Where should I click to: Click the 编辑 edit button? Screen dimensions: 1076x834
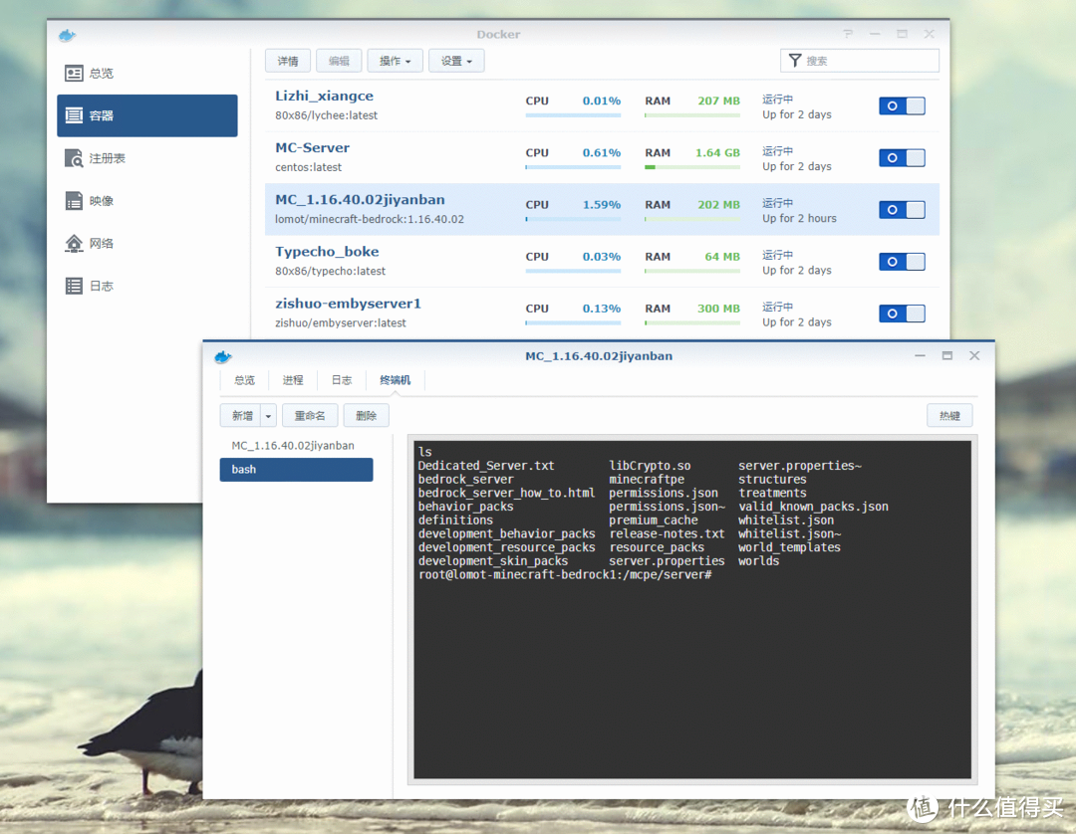(339, 61)
